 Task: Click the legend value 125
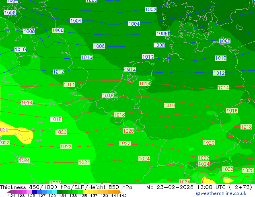pyautogui.click(x=31, y=195)
